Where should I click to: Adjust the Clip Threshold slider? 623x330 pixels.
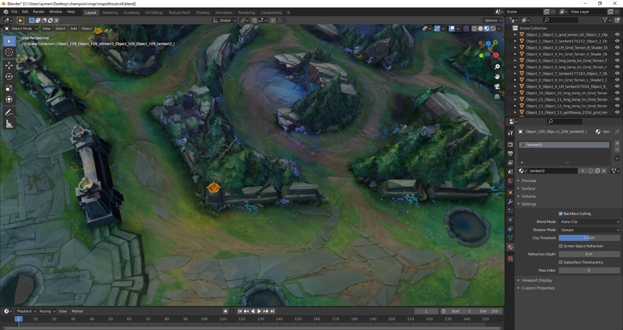[589, 238]
